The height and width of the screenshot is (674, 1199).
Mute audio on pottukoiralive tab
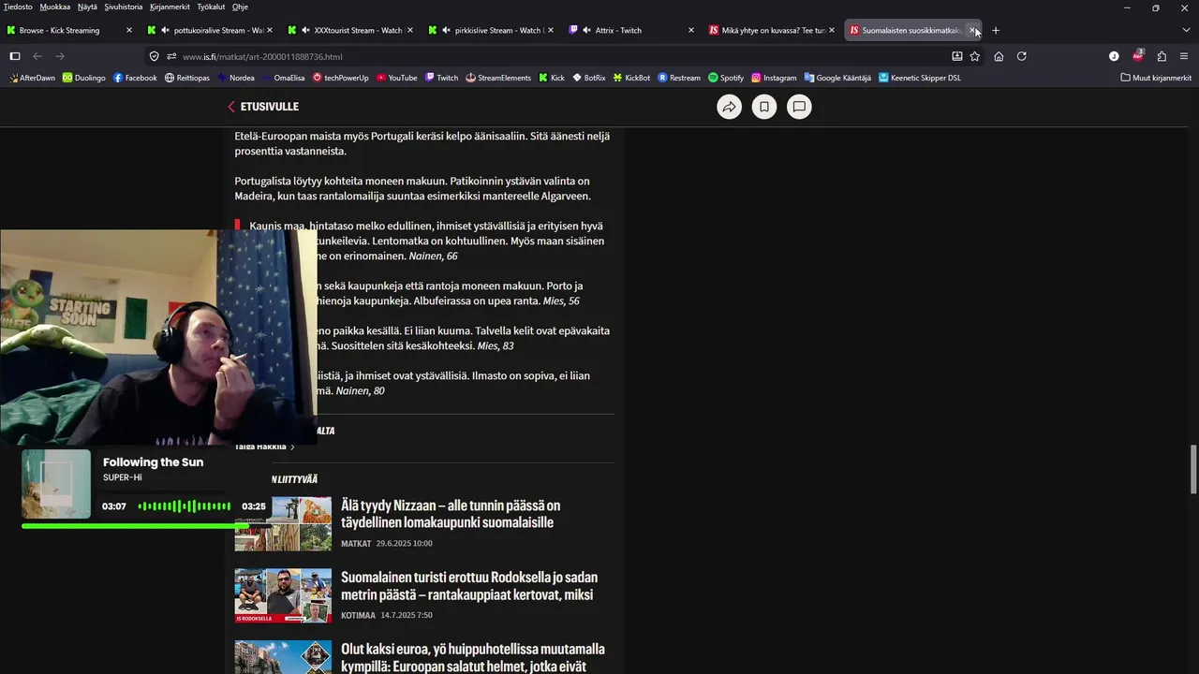click(165, 30)
